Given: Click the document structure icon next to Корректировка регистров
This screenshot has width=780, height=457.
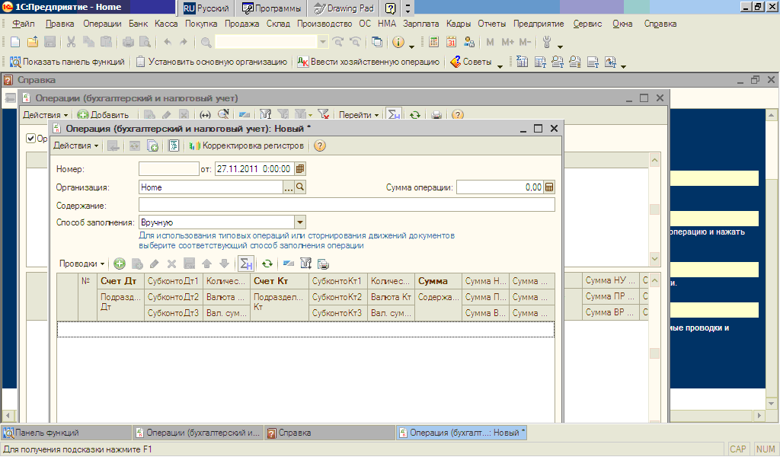Looking at the screenshot, I should click(x=174, y=145).
